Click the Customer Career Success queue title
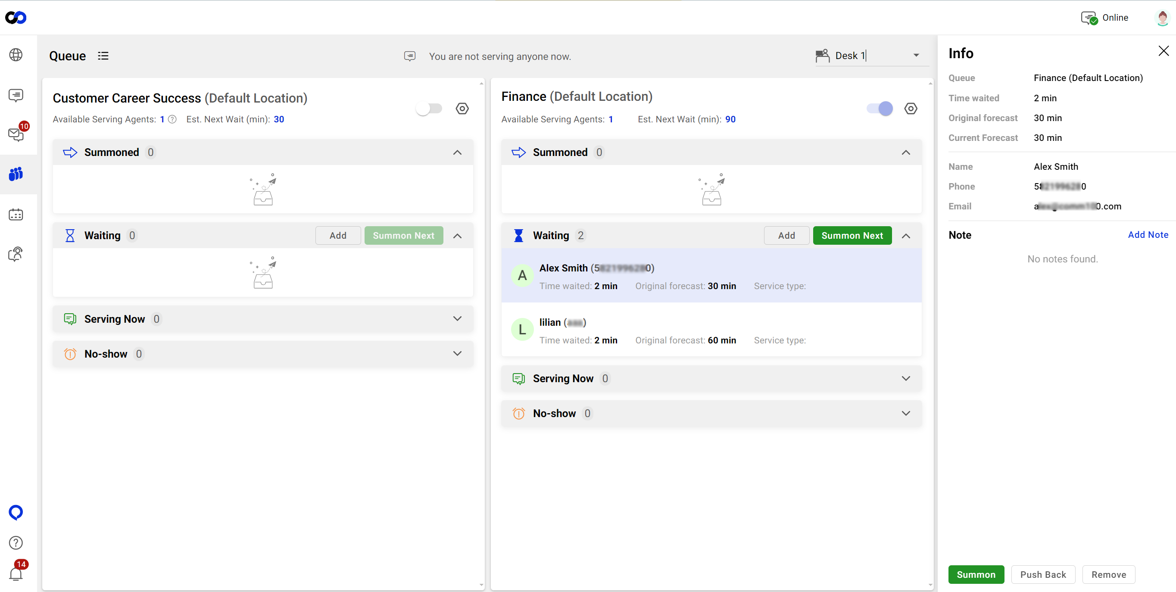This screenshot has height=592, width=1176. 180,98
